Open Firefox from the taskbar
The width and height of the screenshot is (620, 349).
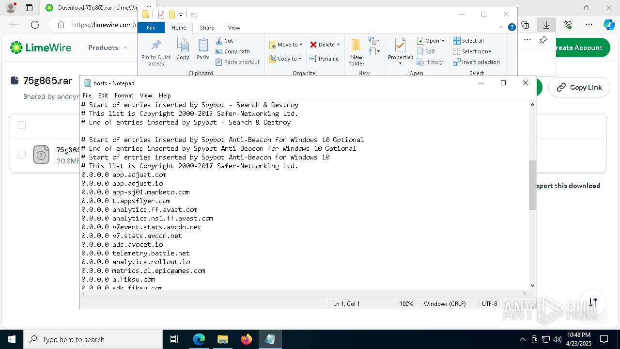(x=246, y=339)
